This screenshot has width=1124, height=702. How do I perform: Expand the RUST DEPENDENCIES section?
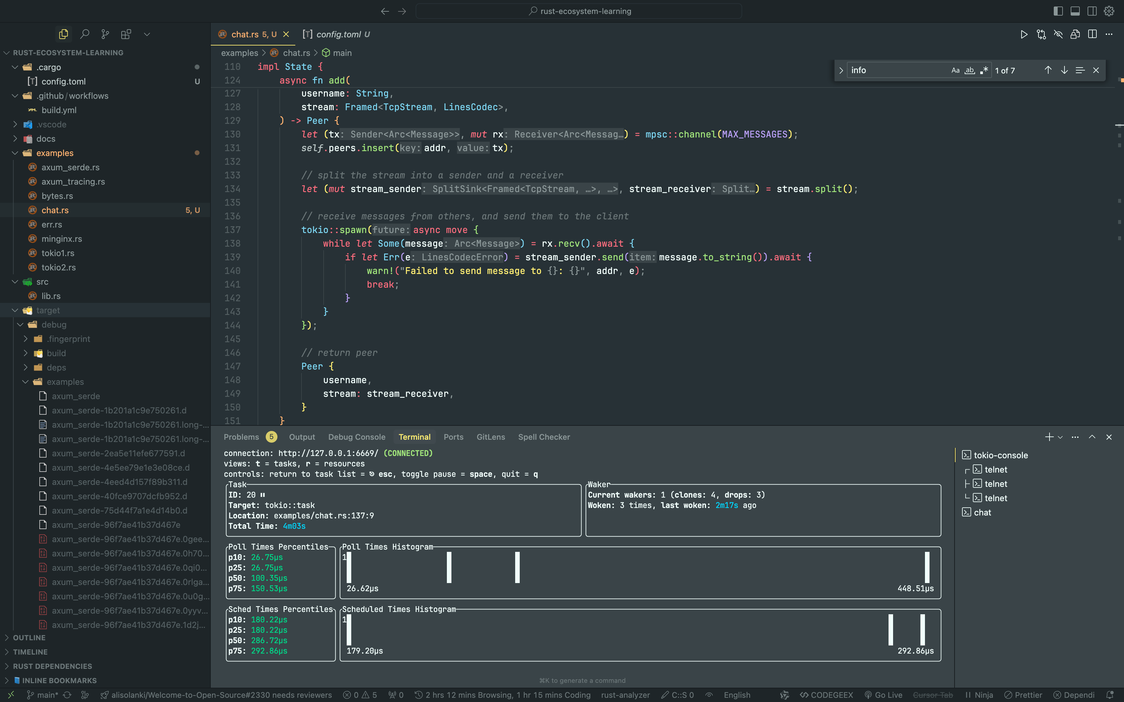coord(105,666)
